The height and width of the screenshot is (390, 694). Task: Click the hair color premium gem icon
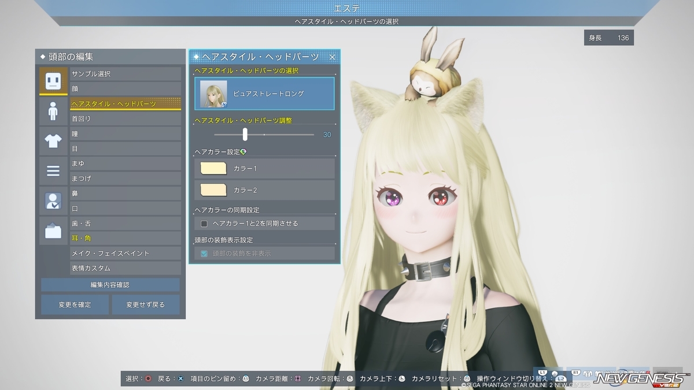tap(243, 151)
